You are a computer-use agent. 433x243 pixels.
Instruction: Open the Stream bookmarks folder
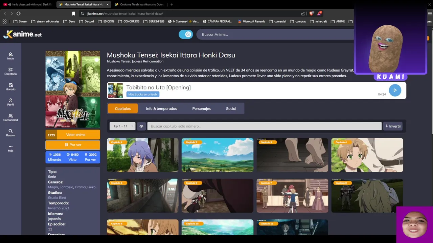click(x=20, y=21)
